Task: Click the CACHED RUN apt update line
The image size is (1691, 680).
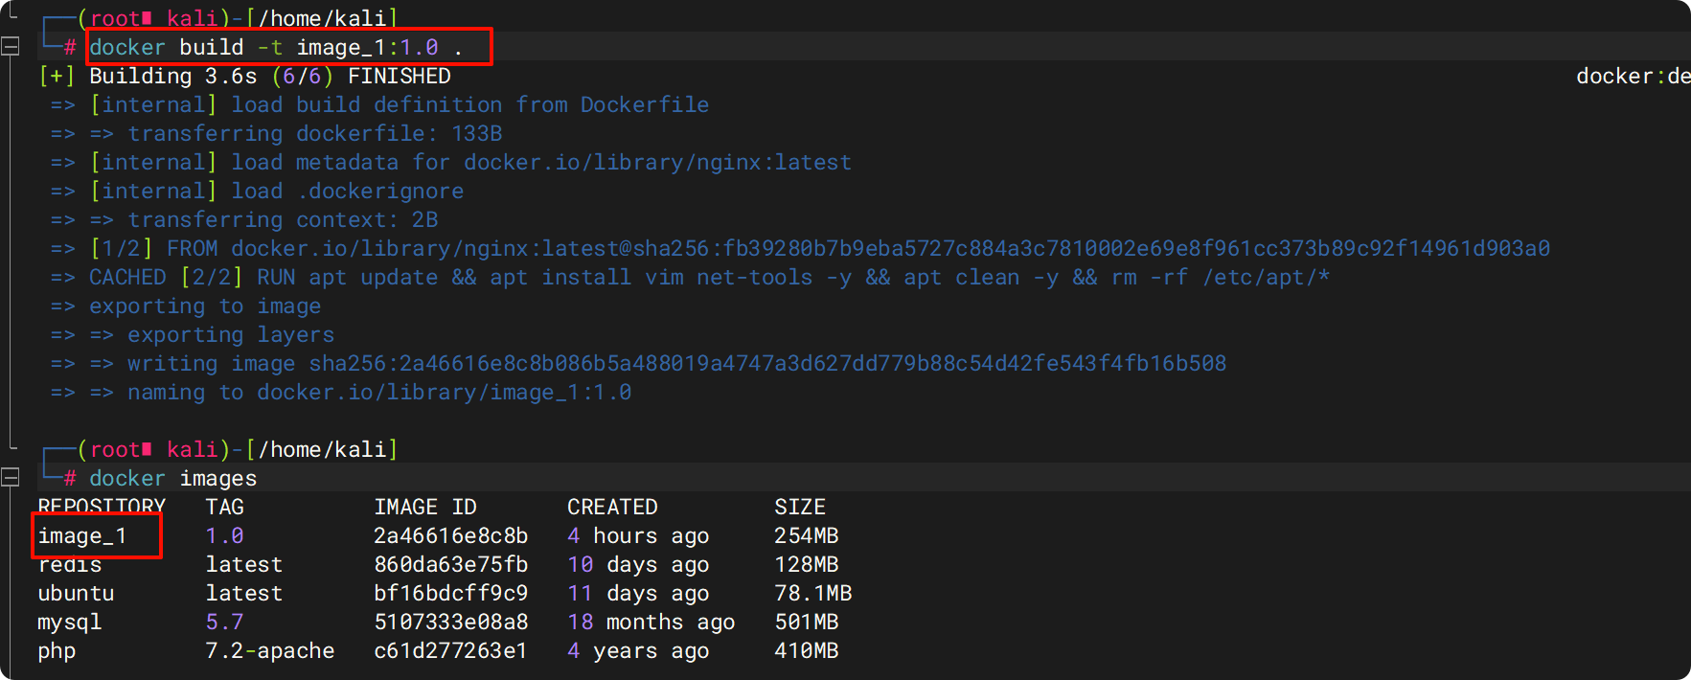Action: (709, 278)
